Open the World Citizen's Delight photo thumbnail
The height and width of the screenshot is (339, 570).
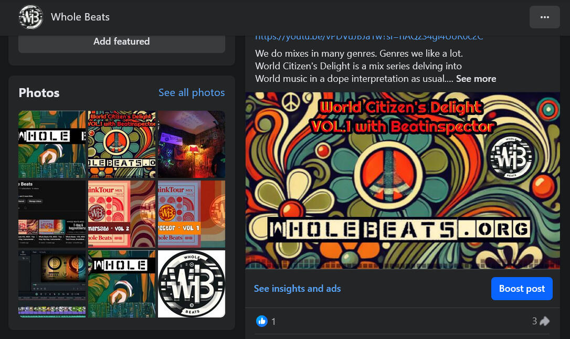coord(122,144)
